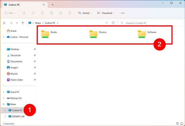
Task: Open Muzică in quick access
Action: (x=12, y=74)
